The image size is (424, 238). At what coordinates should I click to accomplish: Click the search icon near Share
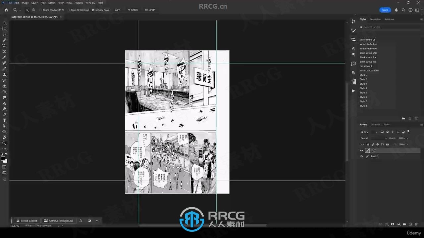click(x=403, y=10)
